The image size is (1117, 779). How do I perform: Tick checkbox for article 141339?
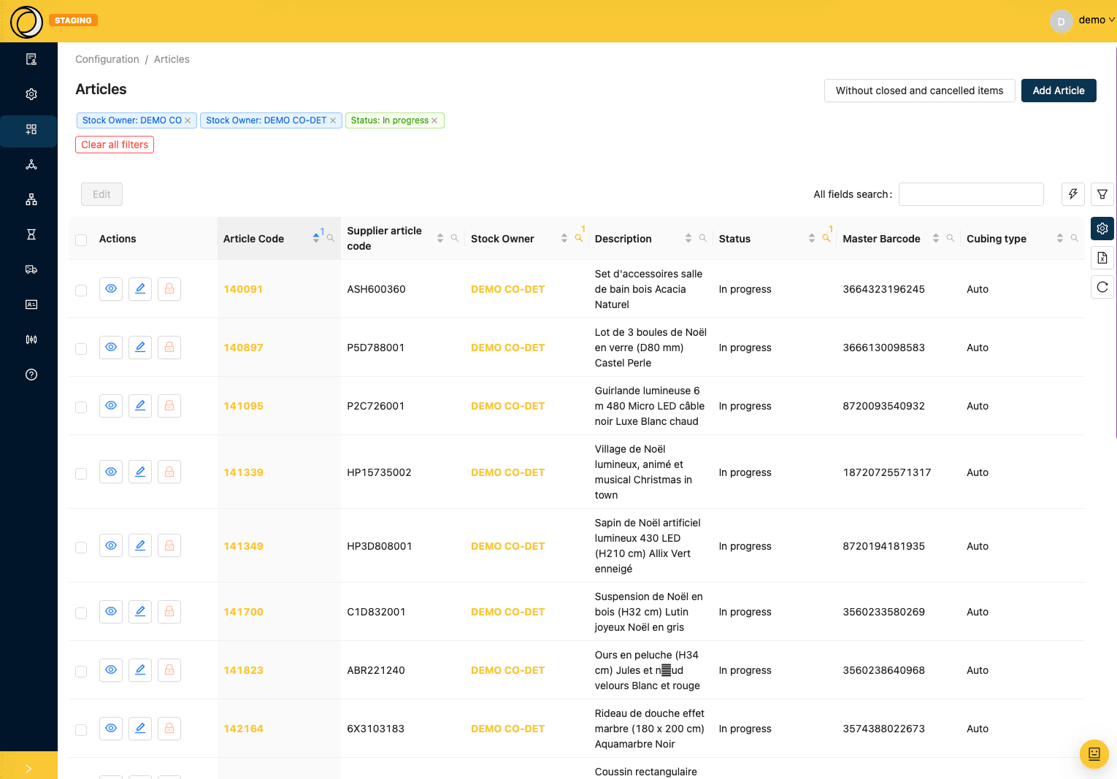click(x=81, y=474)
